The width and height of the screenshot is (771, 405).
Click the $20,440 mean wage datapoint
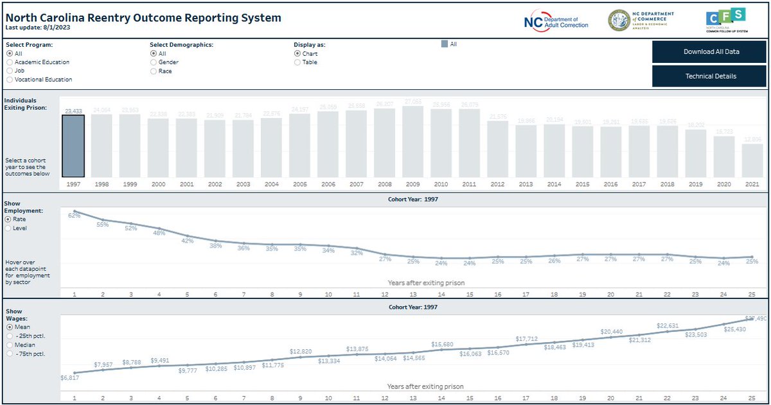[x=610, y=338]
